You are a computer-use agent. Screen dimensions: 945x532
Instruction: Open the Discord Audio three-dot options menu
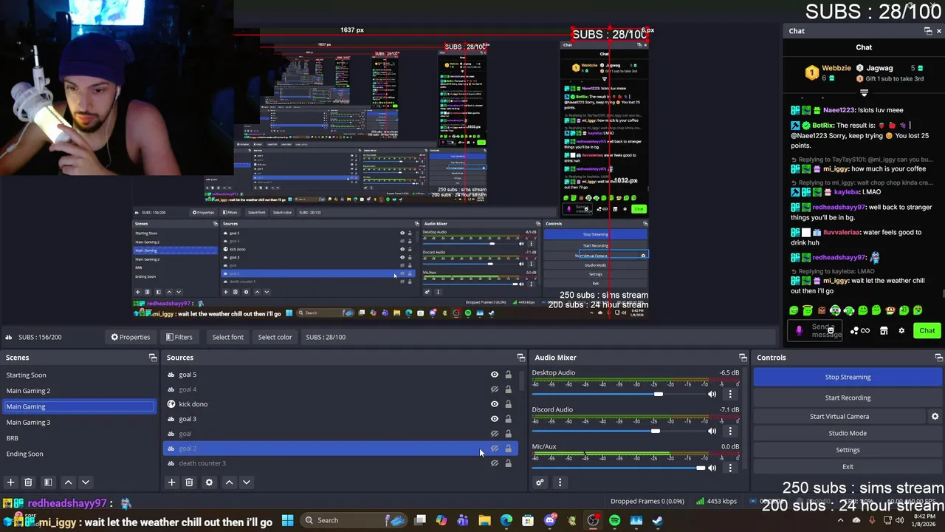point(730,431)
